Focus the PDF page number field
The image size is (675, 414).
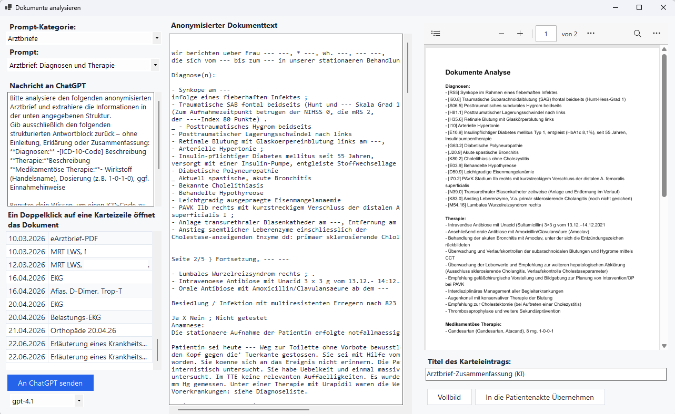click(x=546, y=34)
